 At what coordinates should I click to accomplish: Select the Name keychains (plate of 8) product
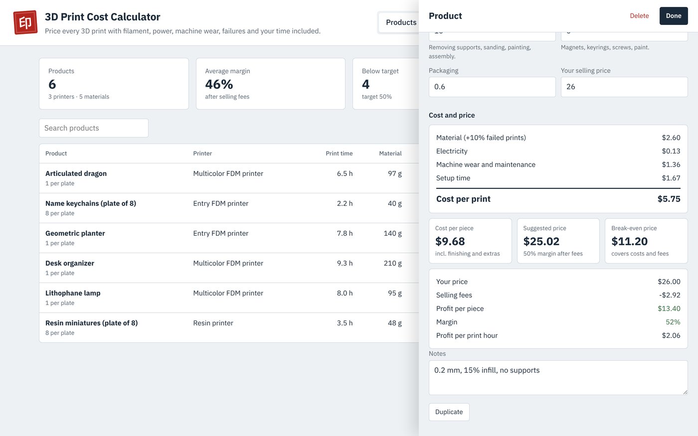coord(229,208)
